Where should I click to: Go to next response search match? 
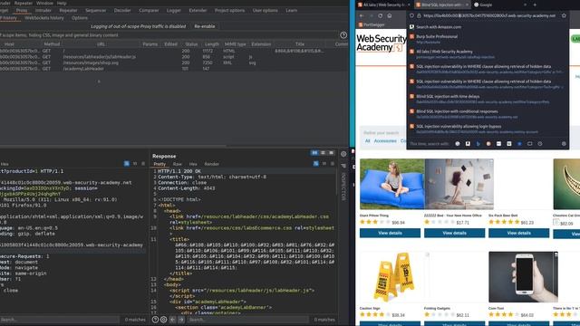(181, 320)
